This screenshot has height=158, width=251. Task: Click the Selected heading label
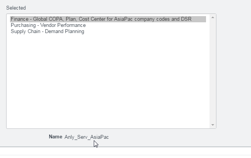pyautogui.click(x=16, y=8)
